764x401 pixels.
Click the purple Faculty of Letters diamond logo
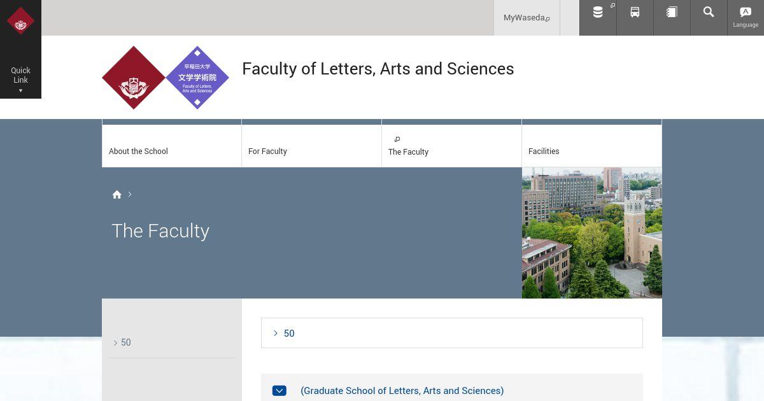click(x=197, y=78)
